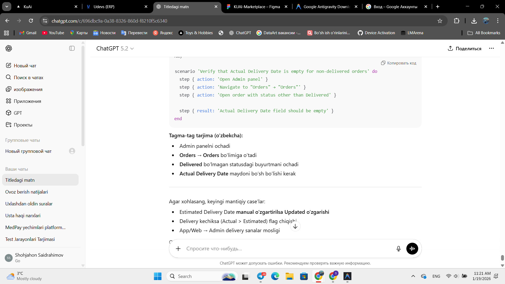Screen dimensions: 505x284
Task: Expand hidden system tray icons chevron
Action: coord(413,276)
